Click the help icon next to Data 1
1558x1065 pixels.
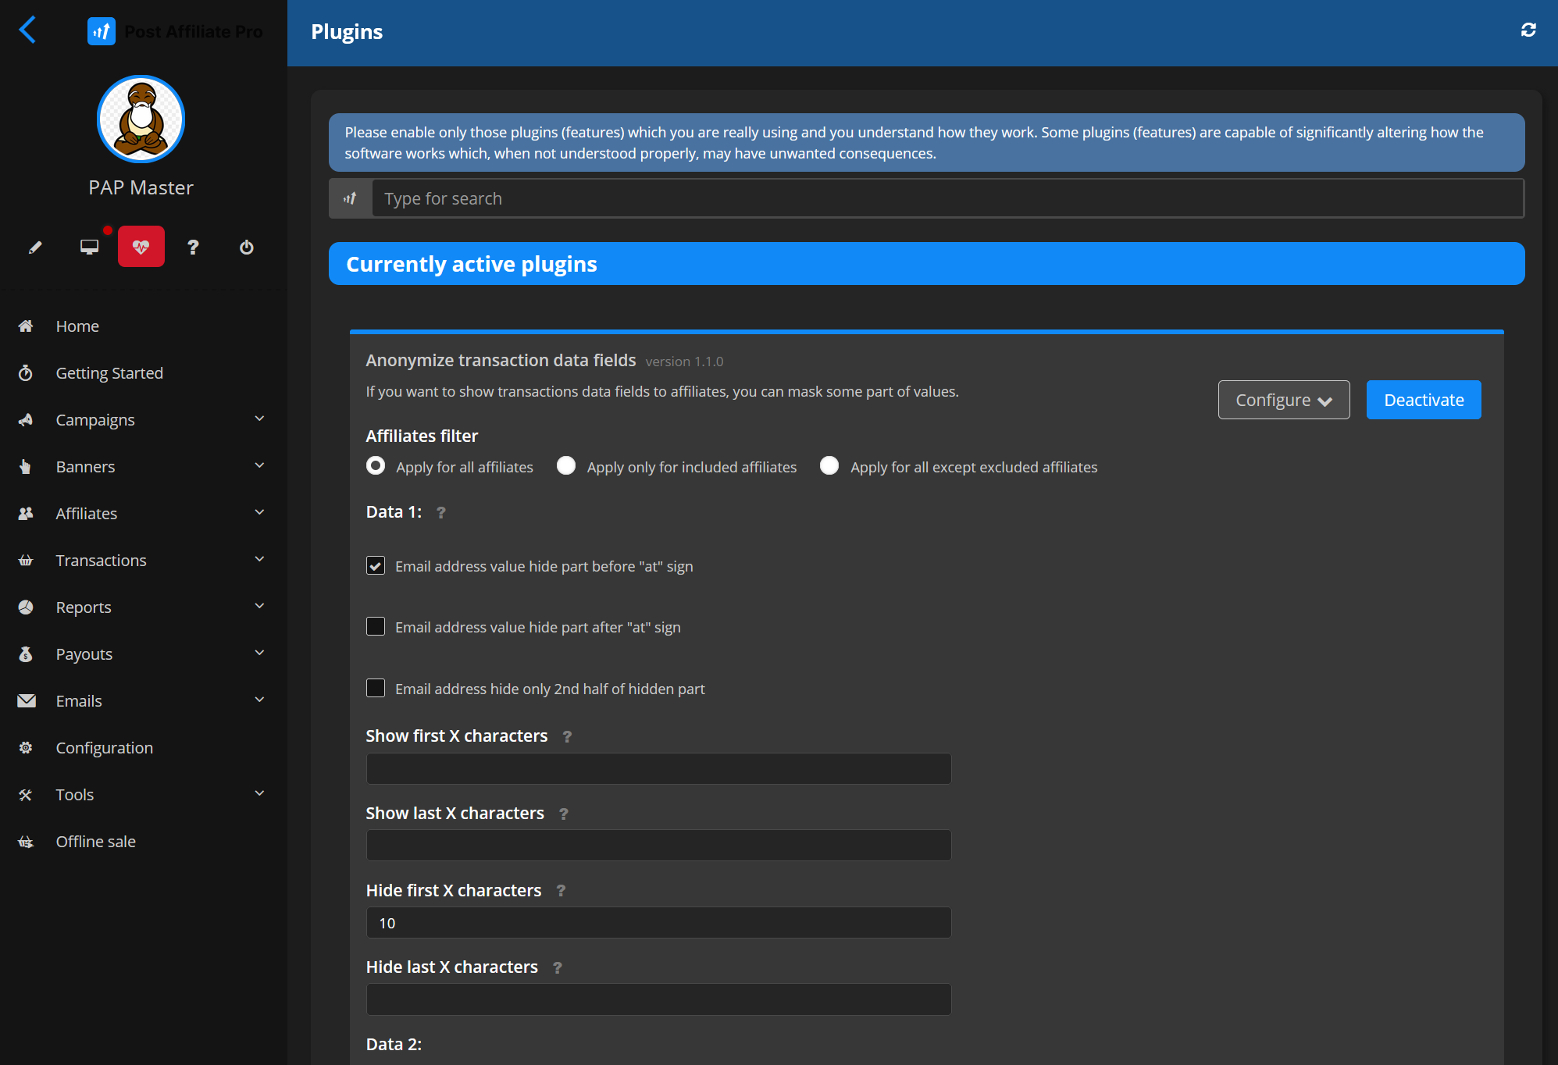coord(441,513)
